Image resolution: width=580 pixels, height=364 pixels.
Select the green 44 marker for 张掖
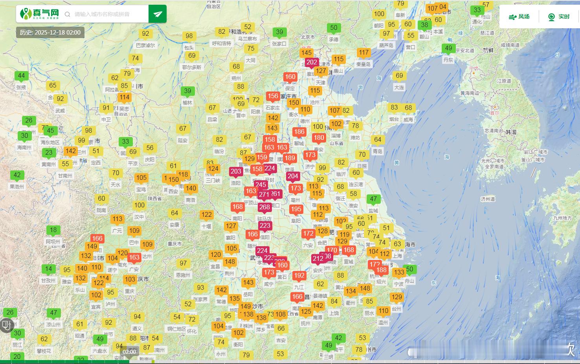click(21, 76)
